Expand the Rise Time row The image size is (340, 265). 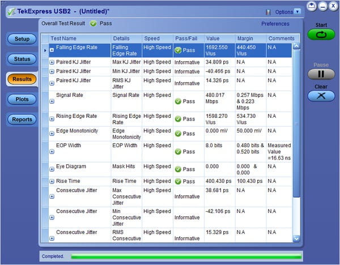[52, 181]
